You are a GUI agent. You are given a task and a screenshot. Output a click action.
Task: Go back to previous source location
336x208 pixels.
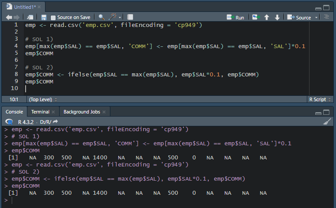[9, 17]
